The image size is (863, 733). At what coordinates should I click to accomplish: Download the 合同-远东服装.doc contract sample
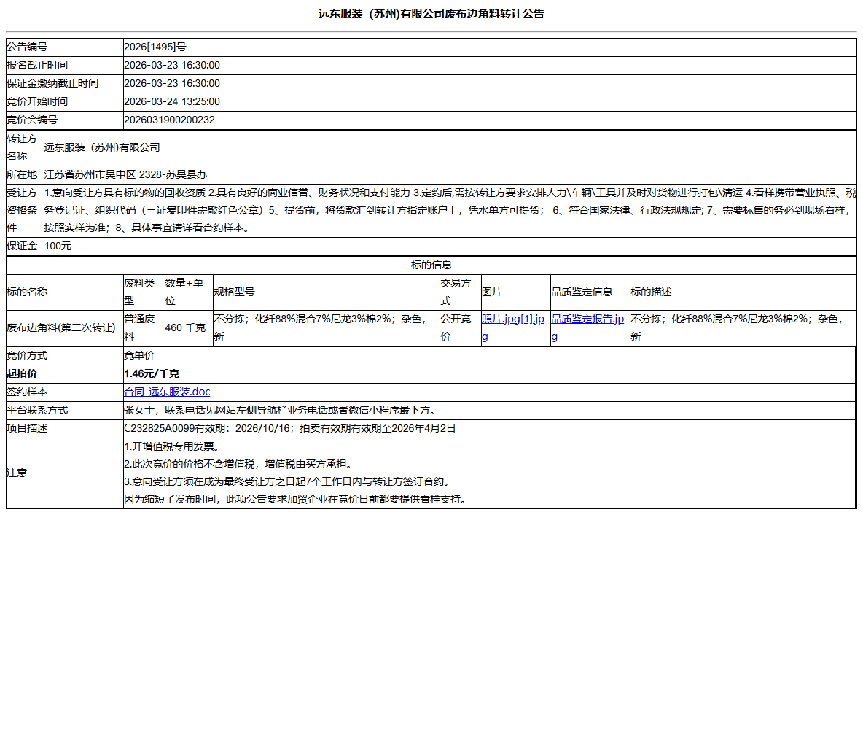pyautogui.click(x=166, y=392)
